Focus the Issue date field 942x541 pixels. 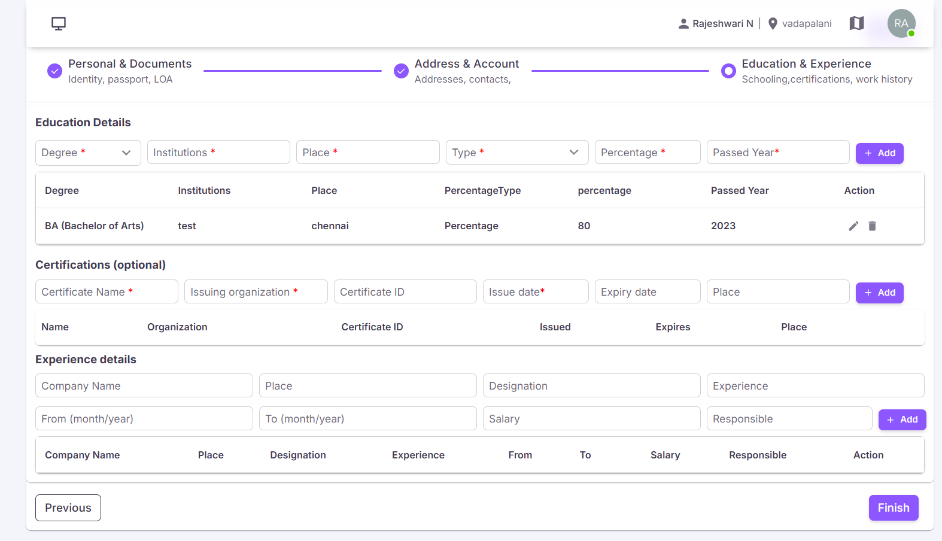click(x=536, y=291)
